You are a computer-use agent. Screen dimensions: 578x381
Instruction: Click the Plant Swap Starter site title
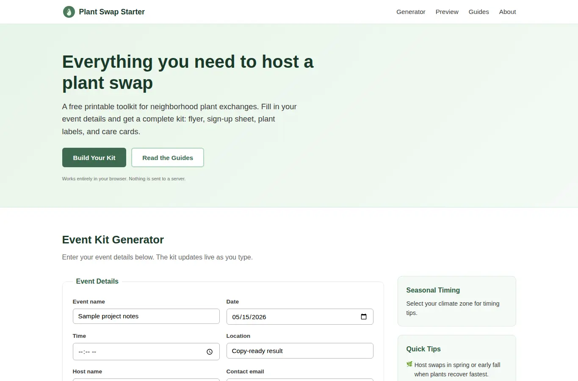point(112,12)
